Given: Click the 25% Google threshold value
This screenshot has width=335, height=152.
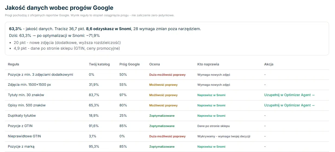Looking at the screenshot, I should coord(123,116).
